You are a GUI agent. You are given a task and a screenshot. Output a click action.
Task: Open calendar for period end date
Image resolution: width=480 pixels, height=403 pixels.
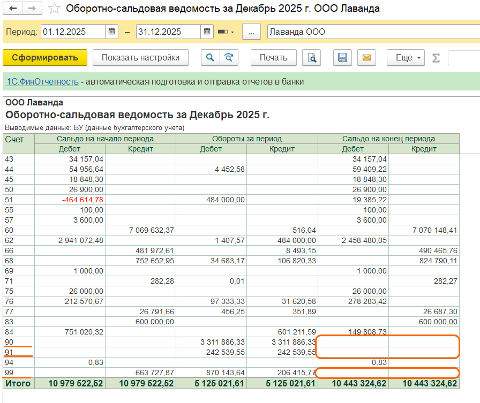pyautogui.click(x=207, y=32)
